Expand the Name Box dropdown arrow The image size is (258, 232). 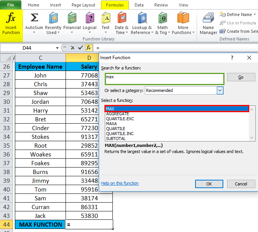pyautogui.click(x=58, y=48)
